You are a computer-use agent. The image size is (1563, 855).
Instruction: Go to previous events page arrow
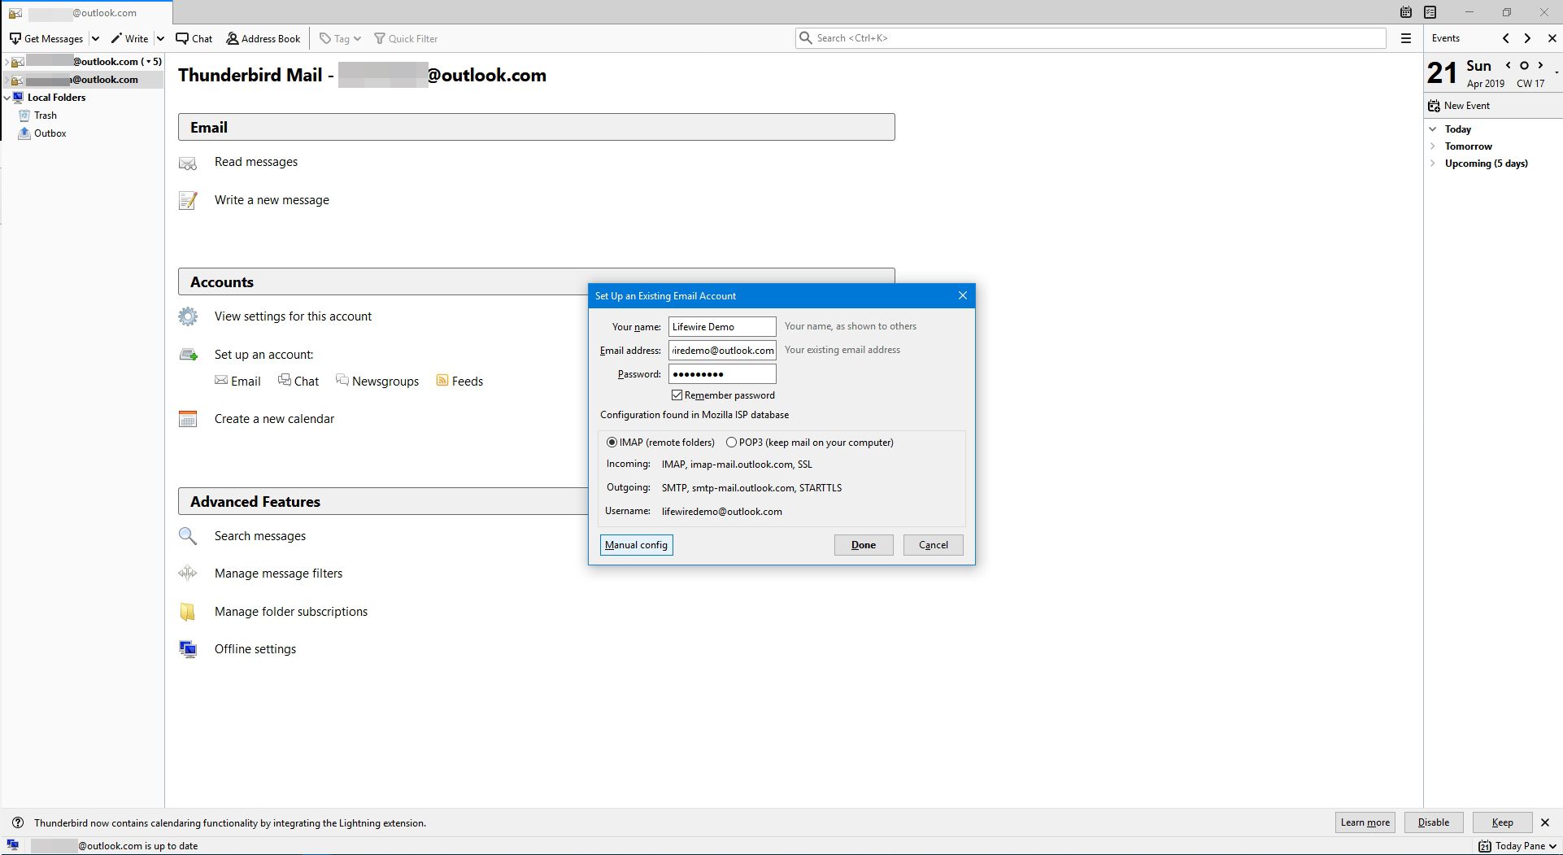1506,38
